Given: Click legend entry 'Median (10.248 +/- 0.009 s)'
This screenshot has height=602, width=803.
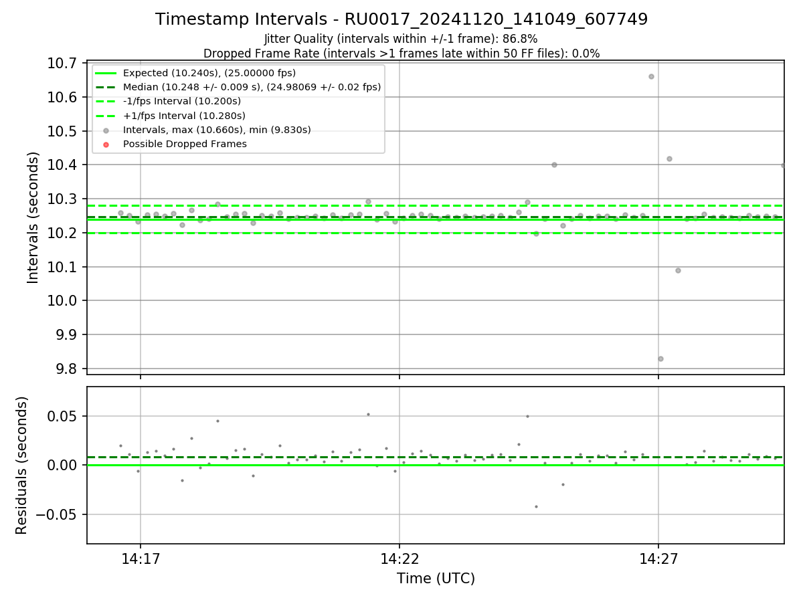Looking at the screenshot, I should (x=252, y=87).
